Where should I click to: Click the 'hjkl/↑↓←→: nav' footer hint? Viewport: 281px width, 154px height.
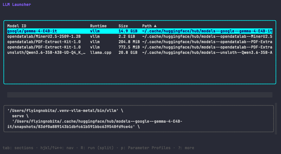pos(57,148)
